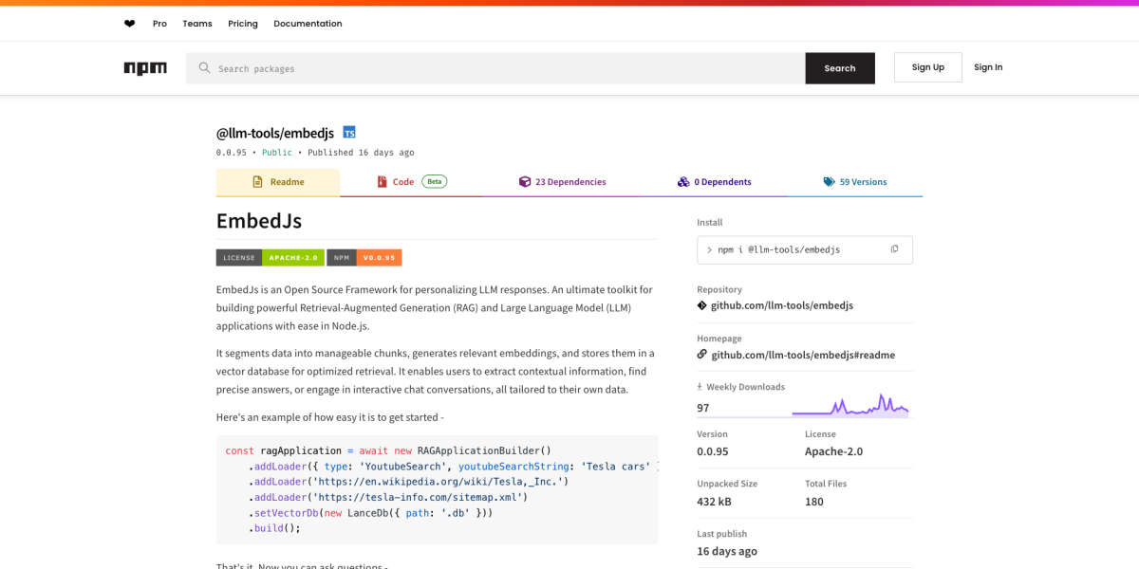1139x569 pixels.
Task: View the 0 Dependents tab
Action: point(714,181)
